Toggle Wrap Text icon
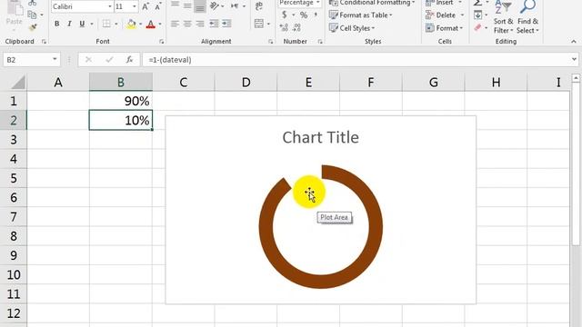The width and height of the screenshot is (582, 327). 258,6
